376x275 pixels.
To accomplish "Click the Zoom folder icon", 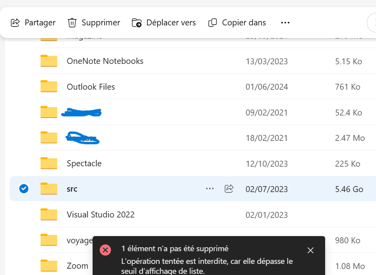I will pos(49,265).
